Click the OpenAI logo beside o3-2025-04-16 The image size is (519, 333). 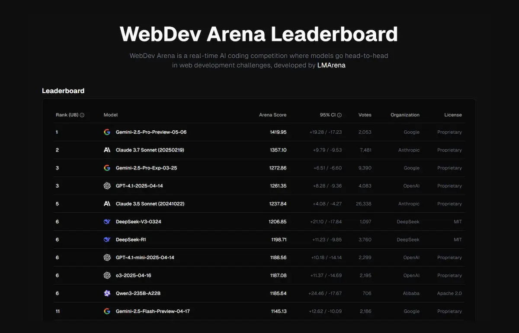click(x=107, y=275)
